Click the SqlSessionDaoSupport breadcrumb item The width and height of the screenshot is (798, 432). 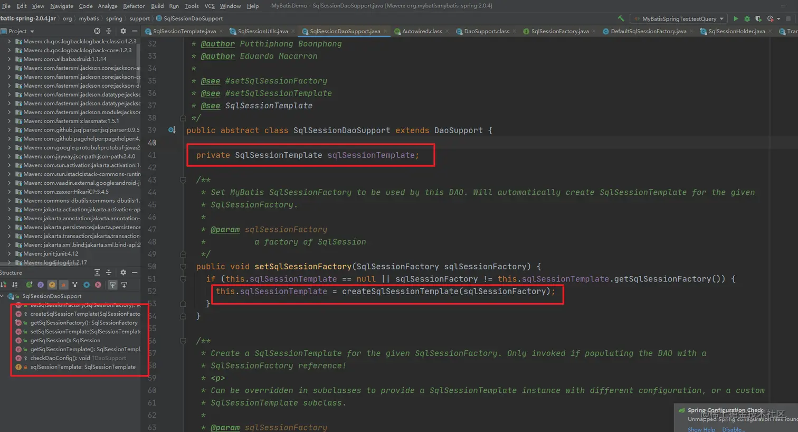[x=189, y=18]
